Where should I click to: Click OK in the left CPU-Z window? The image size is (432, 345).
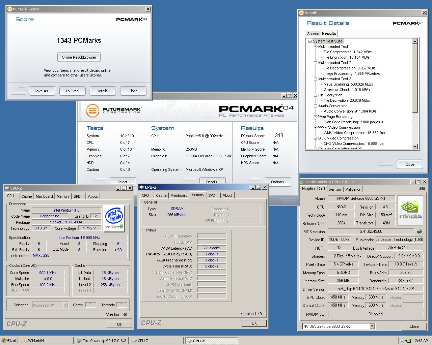click(119, 324)
